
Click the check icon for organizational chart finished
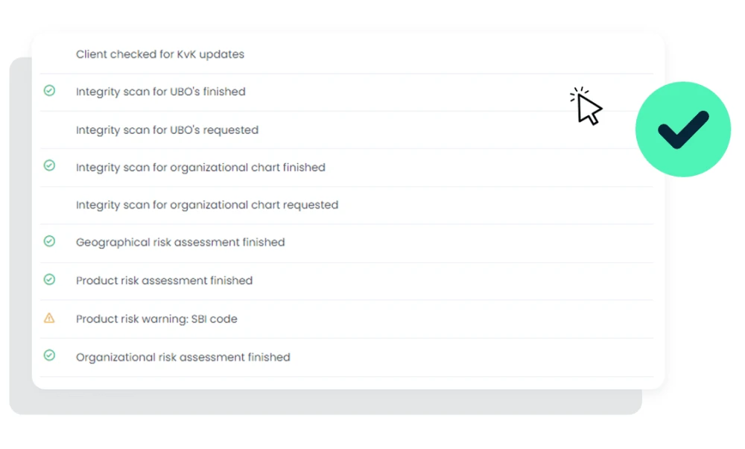[x=49, y=166]
